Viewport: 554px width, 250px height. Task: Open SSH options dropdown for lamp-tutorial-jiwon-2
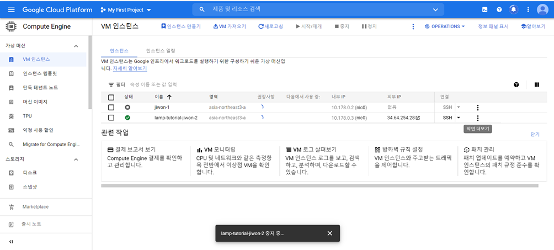pos(458,118)
